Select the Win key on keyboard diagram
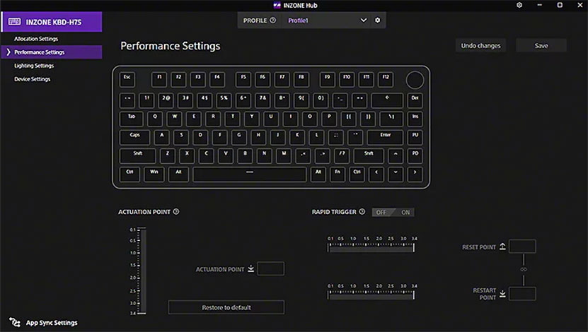 pyautogui.click(x=154, y=174)
